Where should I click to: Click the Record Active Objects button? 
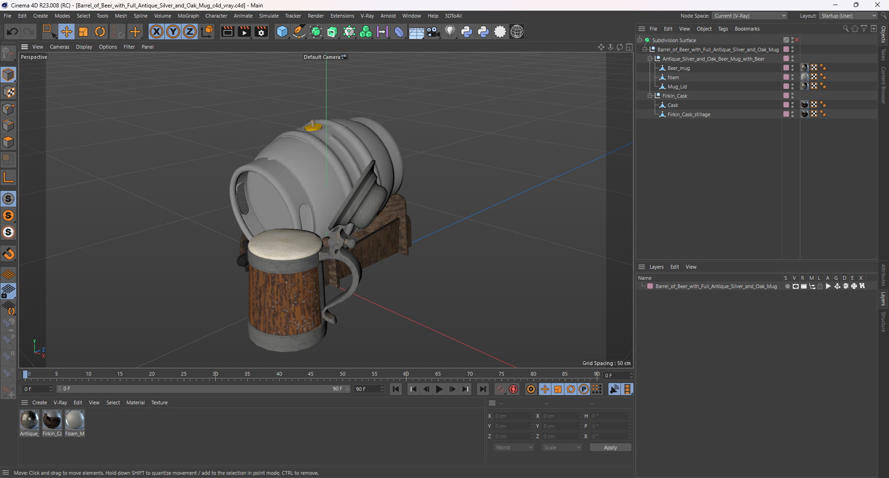coord(501,389)
